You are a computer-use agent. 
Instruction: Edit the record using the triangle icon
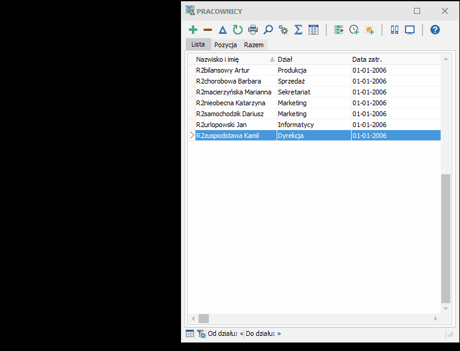pos(223,30)
